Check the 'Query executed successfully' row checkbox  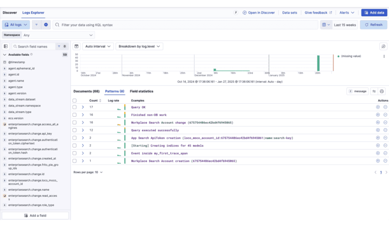click(x=75, y=130)
